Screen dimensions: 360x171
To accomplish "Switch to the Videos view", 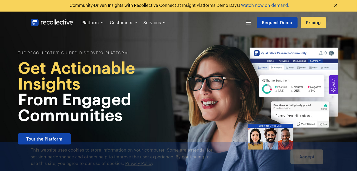I will [313, 68].
